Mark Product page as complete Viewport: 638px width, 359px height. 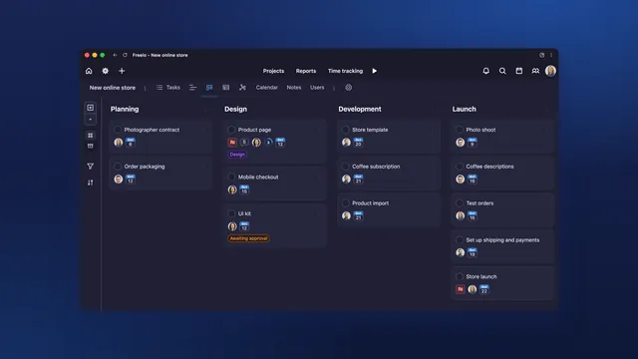coord(231,130)
